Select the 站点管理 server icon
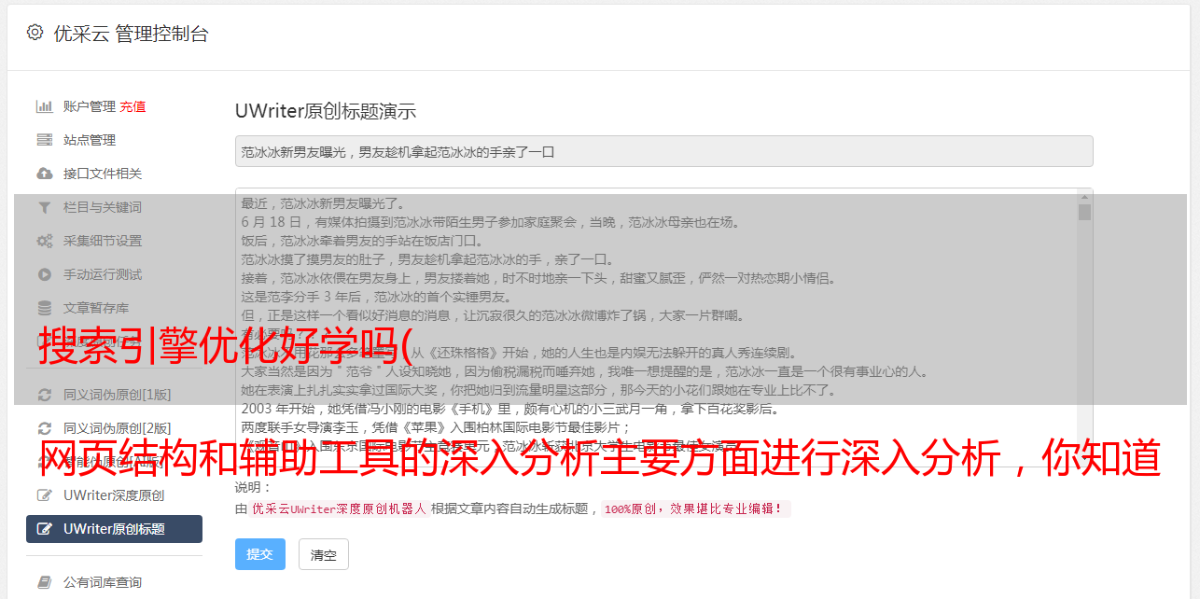 tap(44, 140)
